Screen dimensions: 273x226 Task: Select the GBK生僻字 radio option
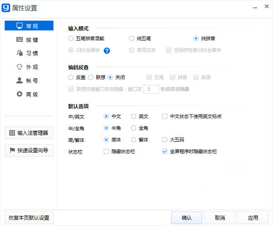pos(71,50)
